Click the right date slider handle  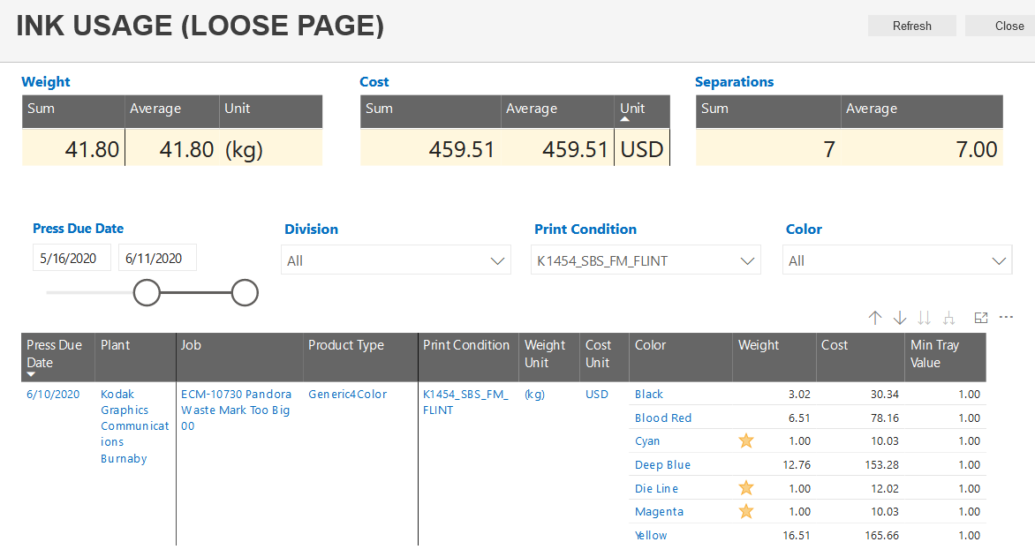[x=245, y=292]
